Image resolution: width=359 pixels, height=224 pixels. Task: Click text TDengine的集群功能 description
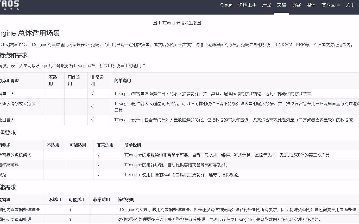pos(176,165)
